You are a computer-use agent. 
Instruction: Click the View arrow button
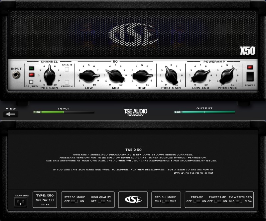[11, 114]
